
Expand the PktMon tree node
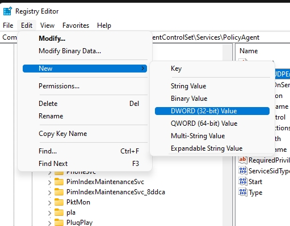click(x=49, y=203)
